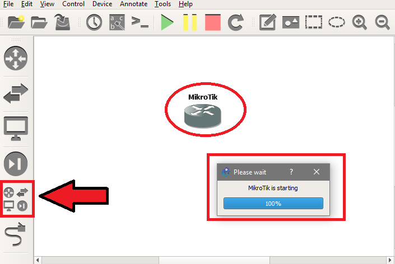395x264 pixels.
Task: Browse security devices in the sidebar
Action: click(16, 164)
